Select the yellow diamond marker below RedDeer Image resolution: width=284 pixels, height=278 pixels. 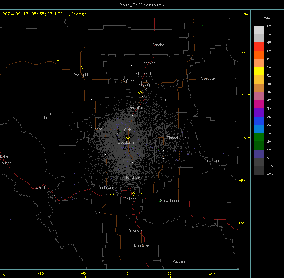coord(140,93)
